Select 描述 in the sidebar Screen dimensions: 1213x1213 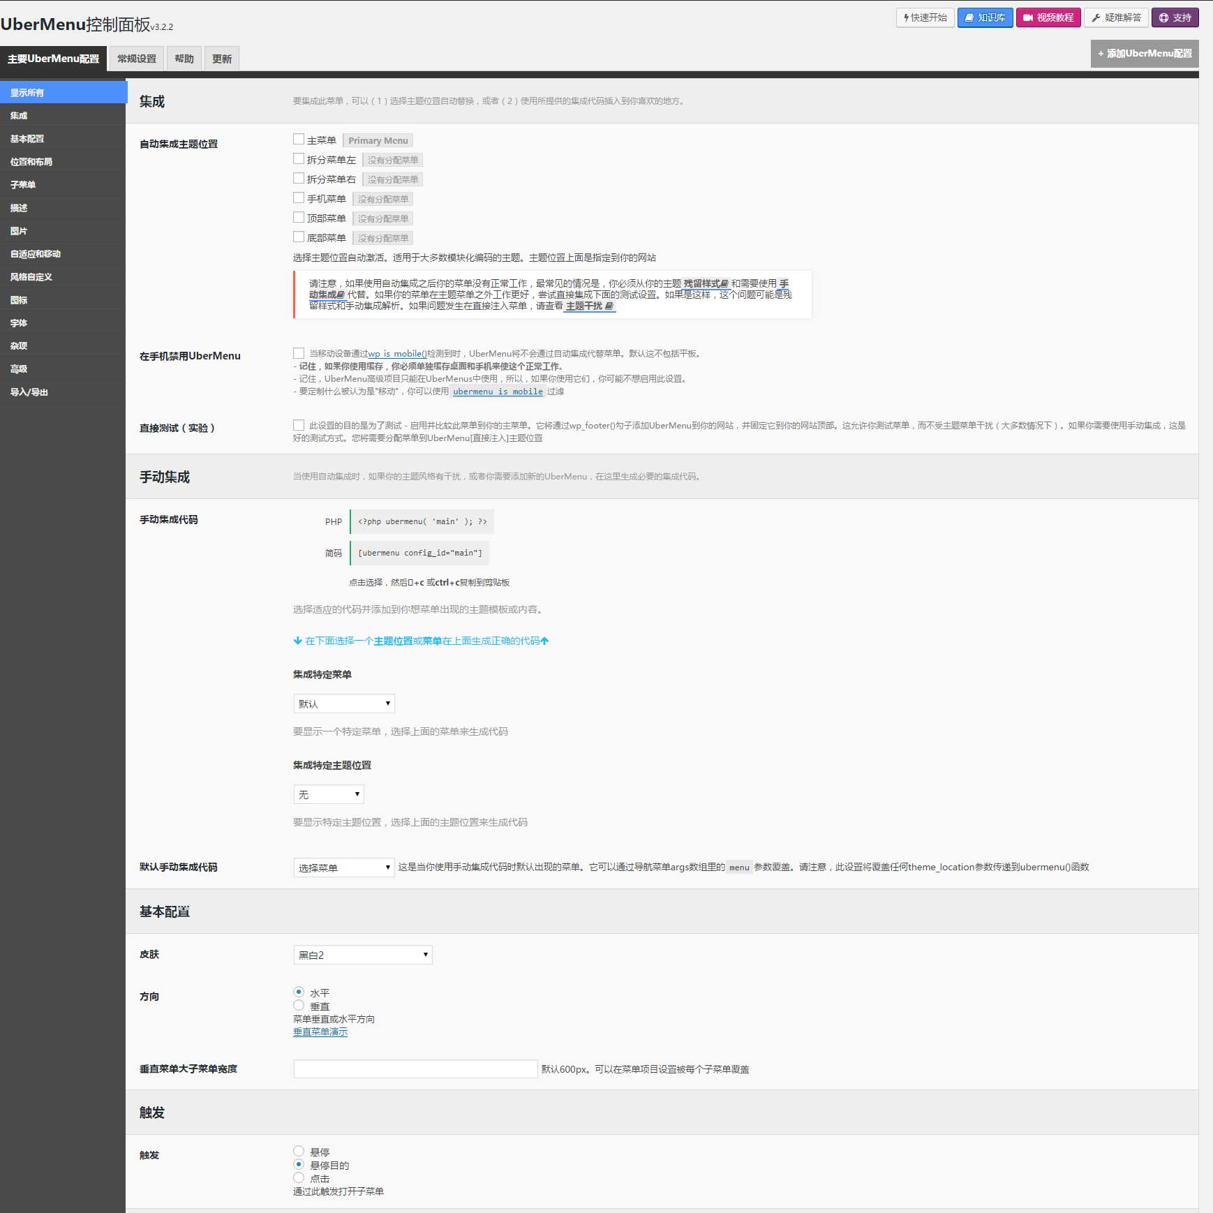(x=63, y=207)
